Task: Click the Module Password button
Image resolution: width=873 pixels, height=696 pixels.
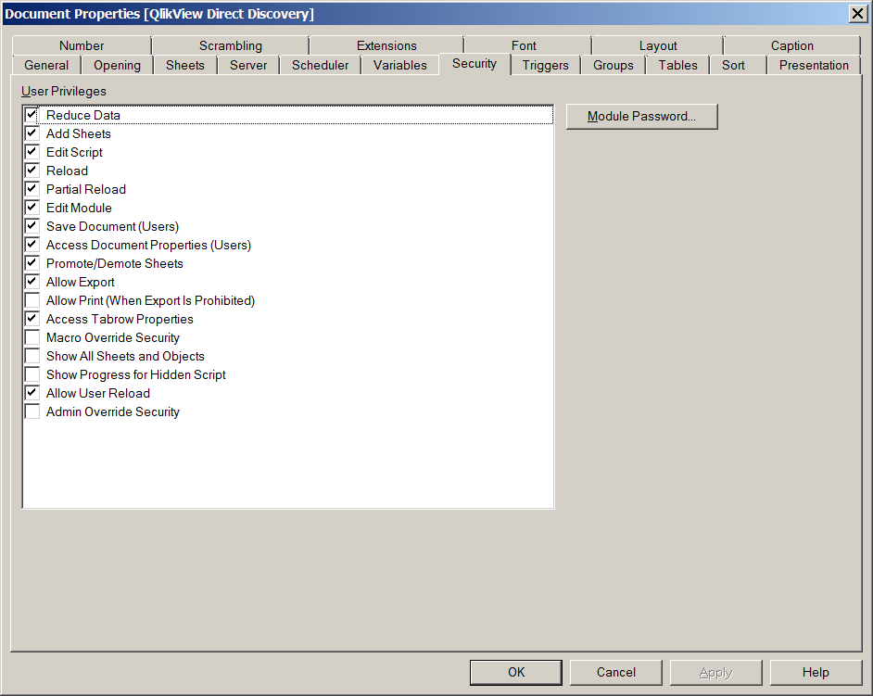Action: 642,117
